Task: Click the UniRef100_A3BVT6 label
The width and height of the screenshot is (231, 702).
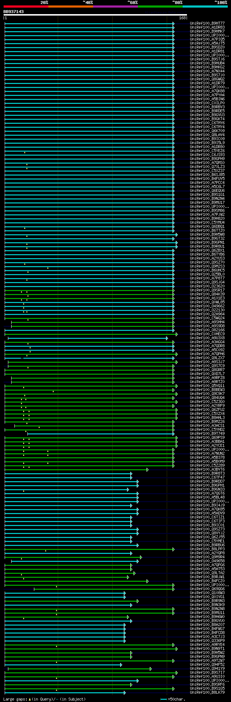Action: click(x=208, y=470)
